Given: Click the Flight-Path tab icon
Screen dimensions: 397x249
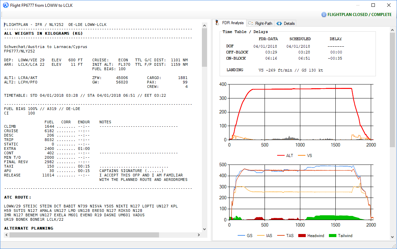Looking at the screenshot, I should [x=250, y=23].
